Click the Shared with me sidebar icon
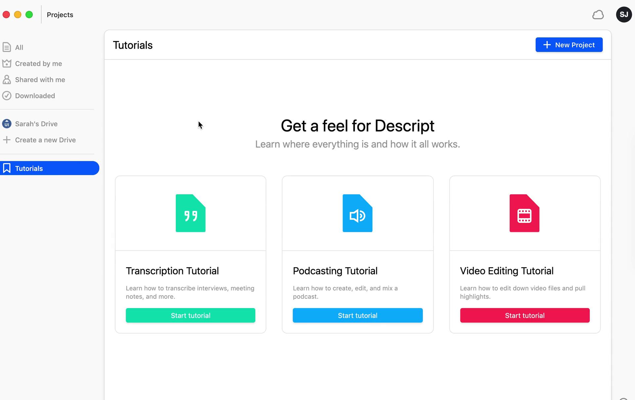The height and width of the screenshot is (400, 635). [7, 79]
